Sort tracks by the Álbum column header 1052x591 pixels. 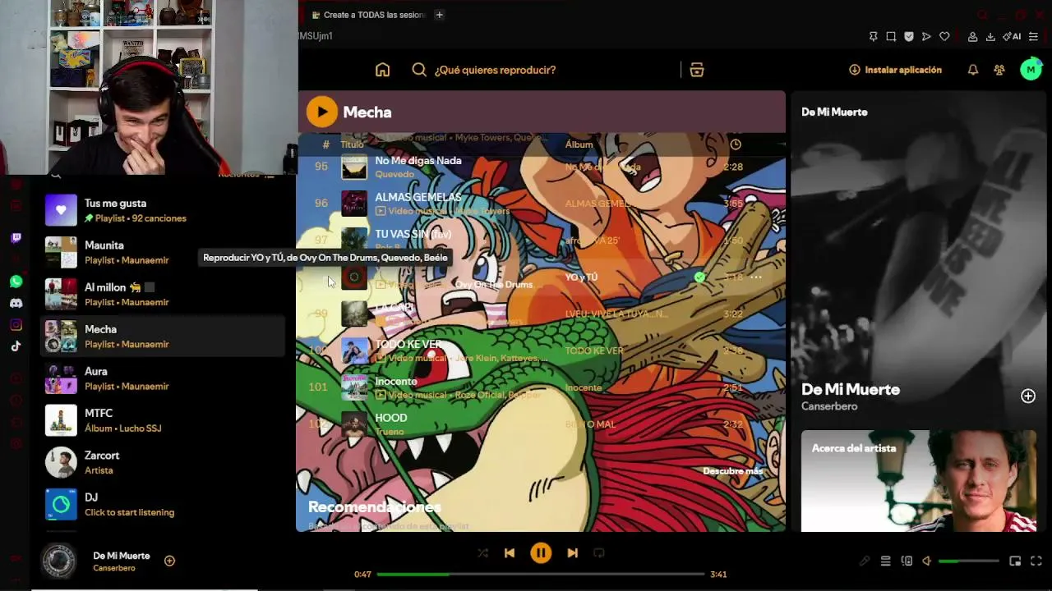click(579, 144)
